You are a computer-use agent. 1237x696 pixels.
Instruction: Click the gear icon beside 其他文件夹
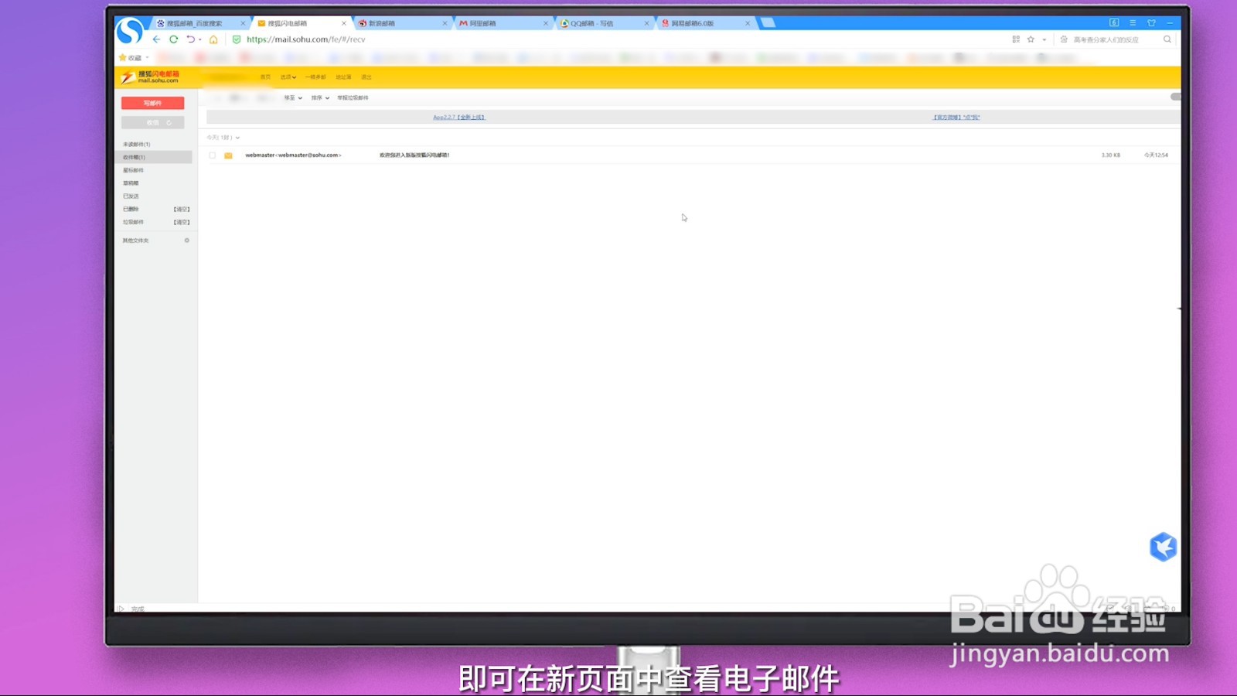tap(186, 241)
